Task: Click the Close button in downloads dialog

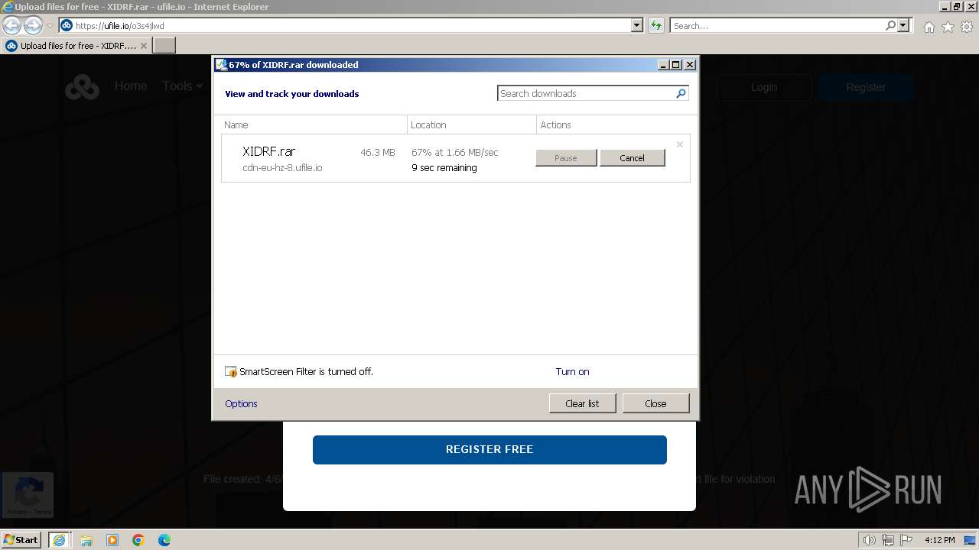Action: 655,403
